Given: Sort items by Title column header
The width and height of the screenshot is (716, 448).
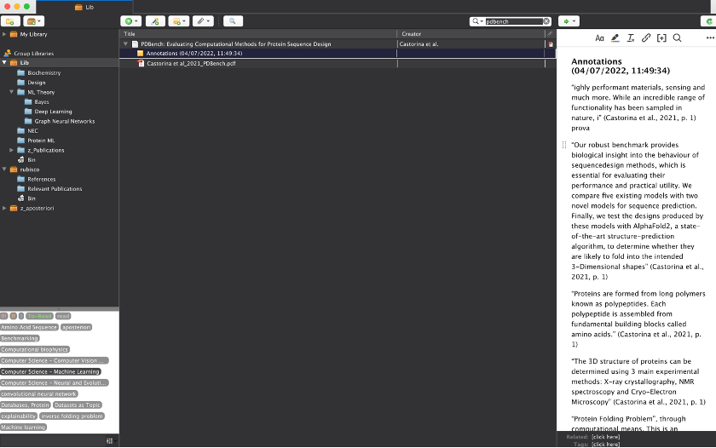Looking at the screenshot, I should pyautogui.click(x=258, y=34).
